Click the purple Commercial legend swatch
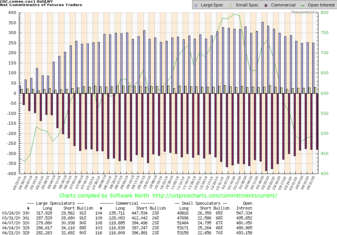This screenshot has height=235, width=337. 266,5
